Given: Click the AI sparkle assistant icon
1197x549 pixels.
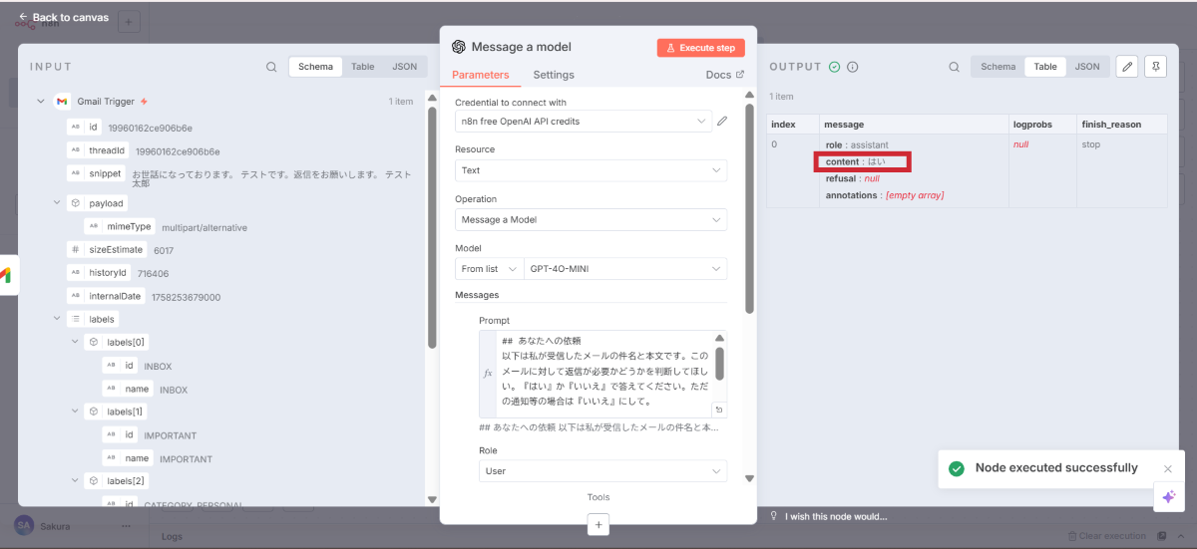Looking at the screenshot, I should 1168,497.
